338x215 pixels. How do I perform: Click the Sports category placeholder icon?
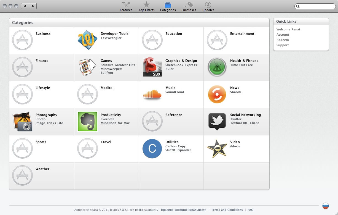22,148
